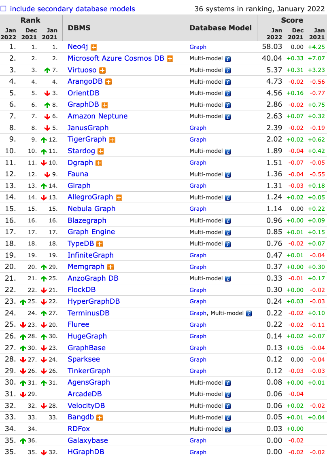Click Multi-model info icon in Cosmos DB row

(228, 59)
